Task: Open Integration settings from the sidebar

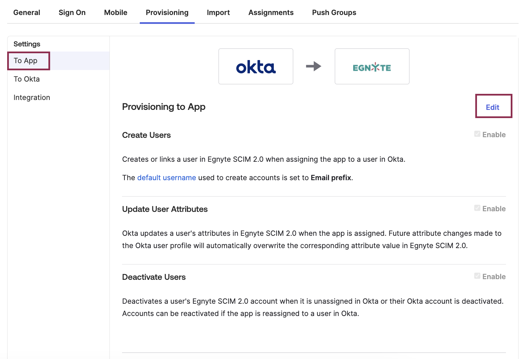Action: [x=32, y=97]
